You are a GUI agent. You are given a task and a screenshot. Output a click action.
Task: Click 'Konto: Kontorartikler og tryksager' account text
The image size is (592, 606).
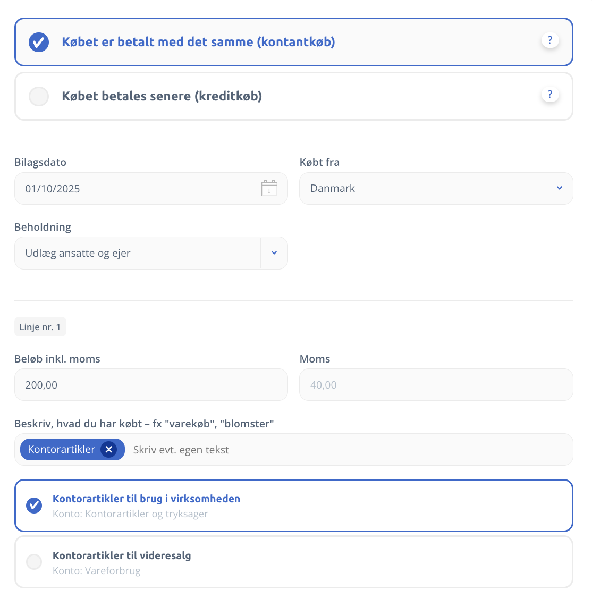point(130,514)
